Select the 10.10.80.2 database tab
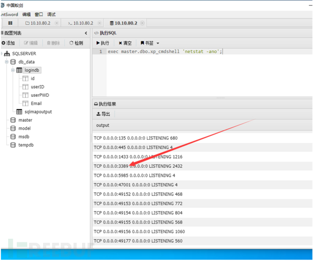 (x=123, y=23)
